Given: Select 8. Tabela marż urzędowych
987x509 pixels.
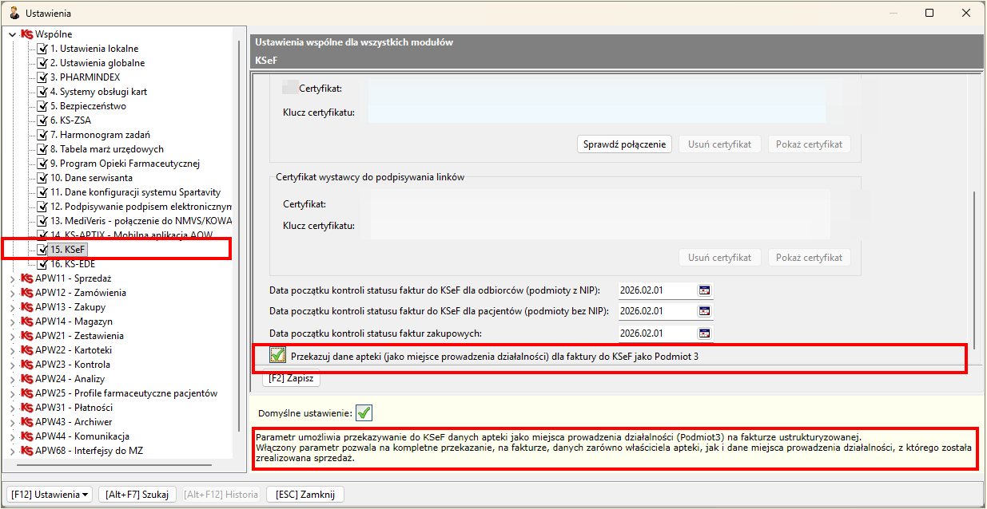Looking at the screenshot, I should tap(106, 149).
